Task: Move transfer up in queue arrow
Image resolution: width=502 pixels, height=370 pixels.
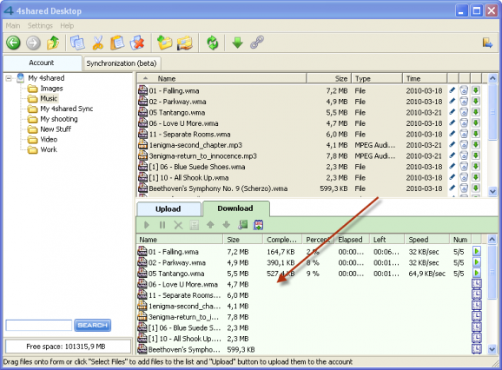Action: point(210,225)
